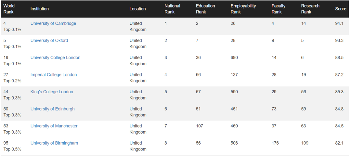Open the University of Manchester link
This screenshot has width=351, height=156.
tap(54, 126)
